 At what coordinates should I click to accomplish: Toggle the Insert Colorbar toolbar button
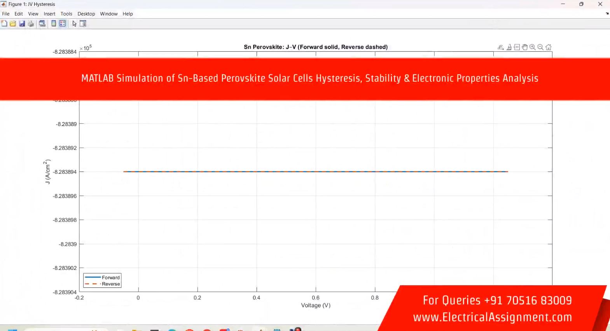(54, 24)
